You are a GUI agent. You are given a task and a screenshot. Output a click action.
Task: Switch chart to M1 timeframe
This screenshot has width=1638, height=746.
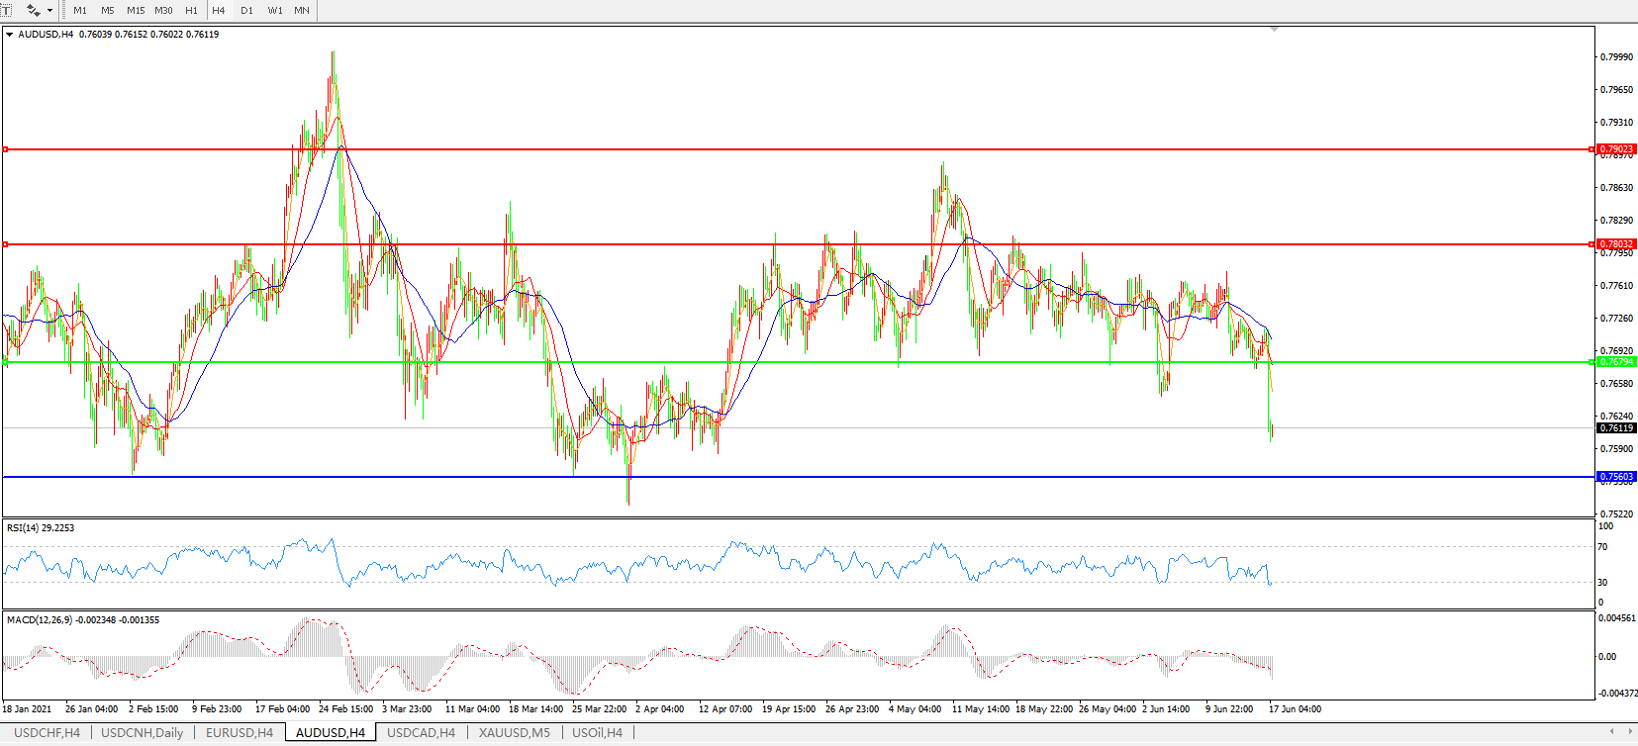[x=80, y=11]
